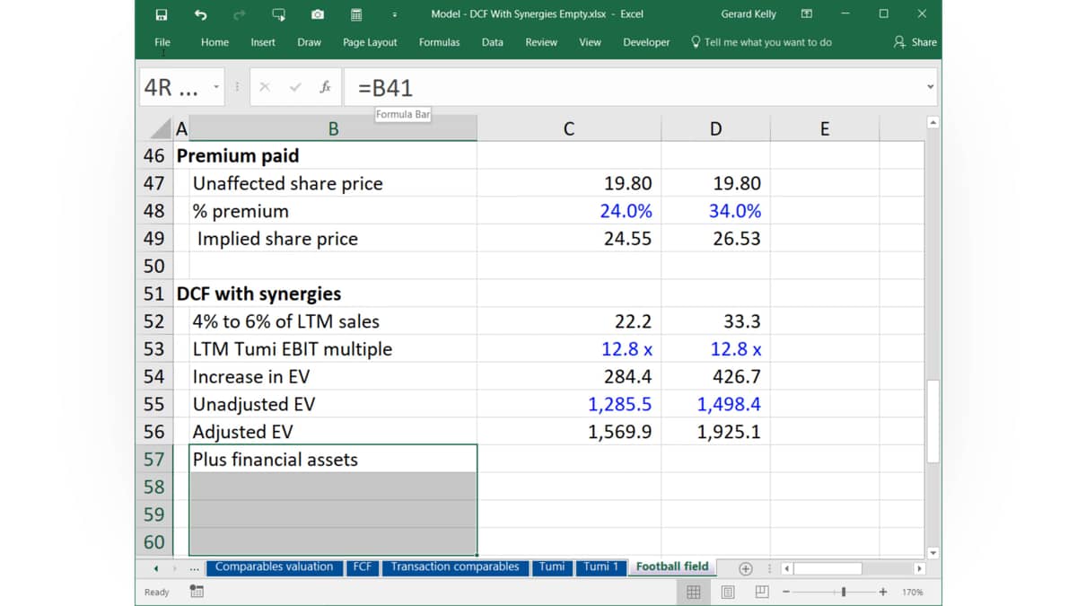1077x606 pixels.
Task: Add a new sheet with the plus icon
Action: [745, 568]
